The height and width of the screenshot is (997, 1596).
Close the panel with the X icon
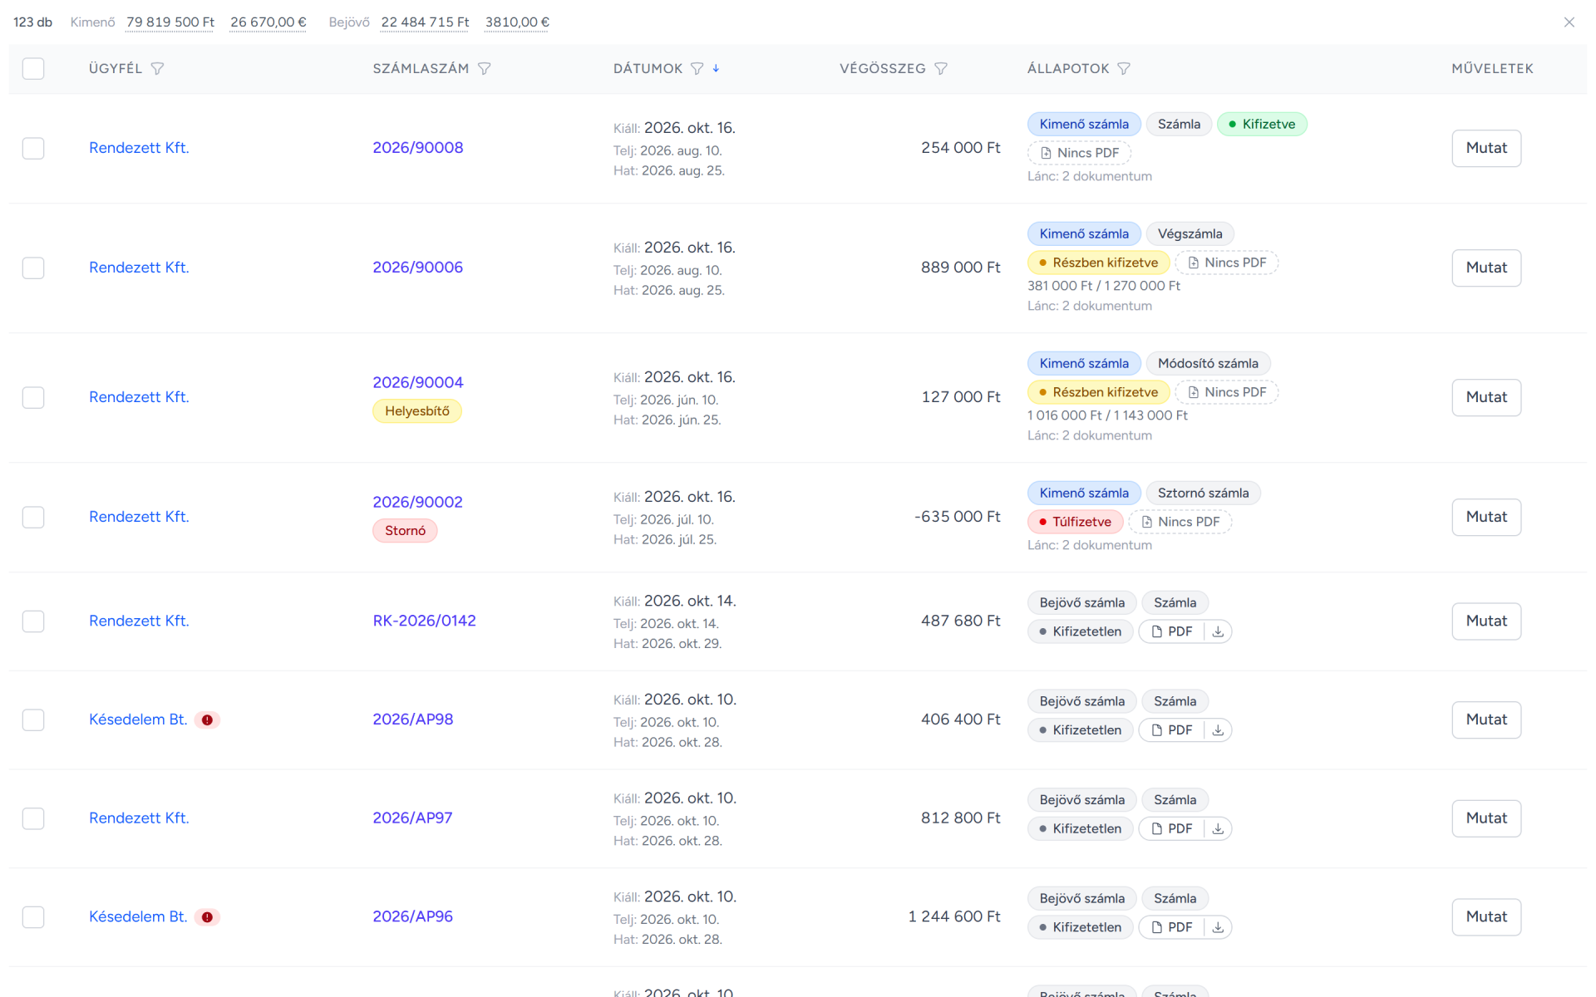1569,22
